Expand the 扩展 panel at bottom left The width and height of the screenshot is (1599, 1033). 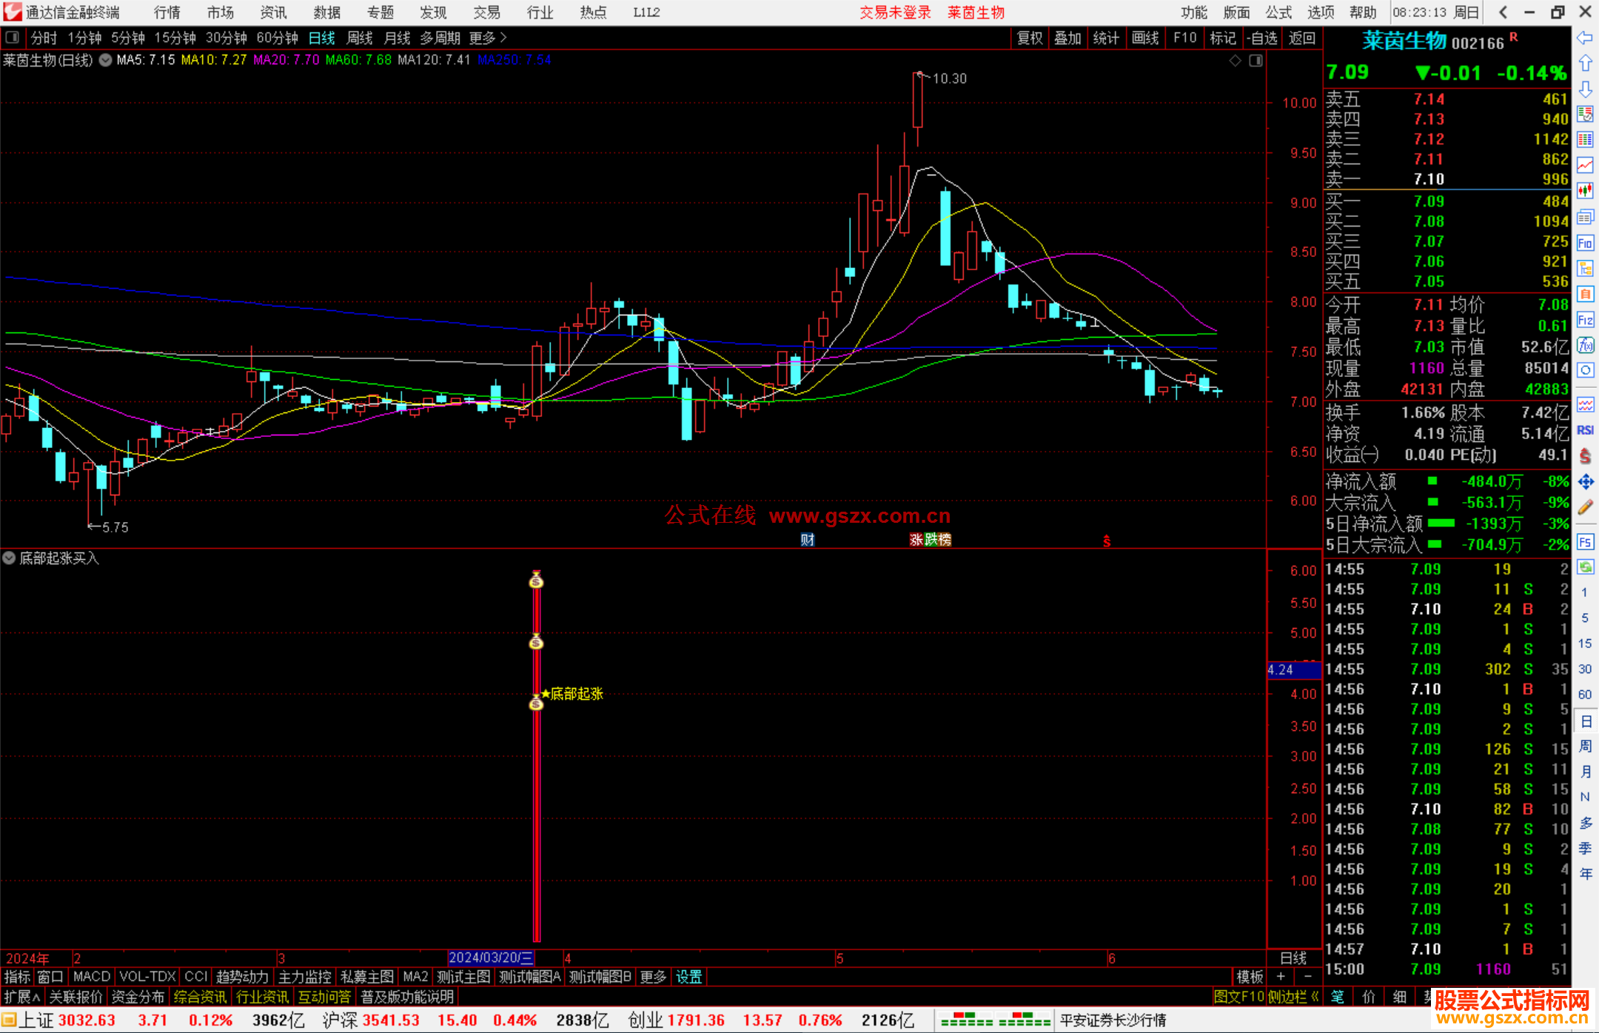tap(22, 997)
